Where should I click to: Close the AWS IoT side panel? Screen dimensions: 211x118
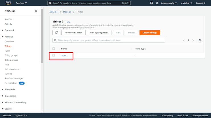pos(36,11)
